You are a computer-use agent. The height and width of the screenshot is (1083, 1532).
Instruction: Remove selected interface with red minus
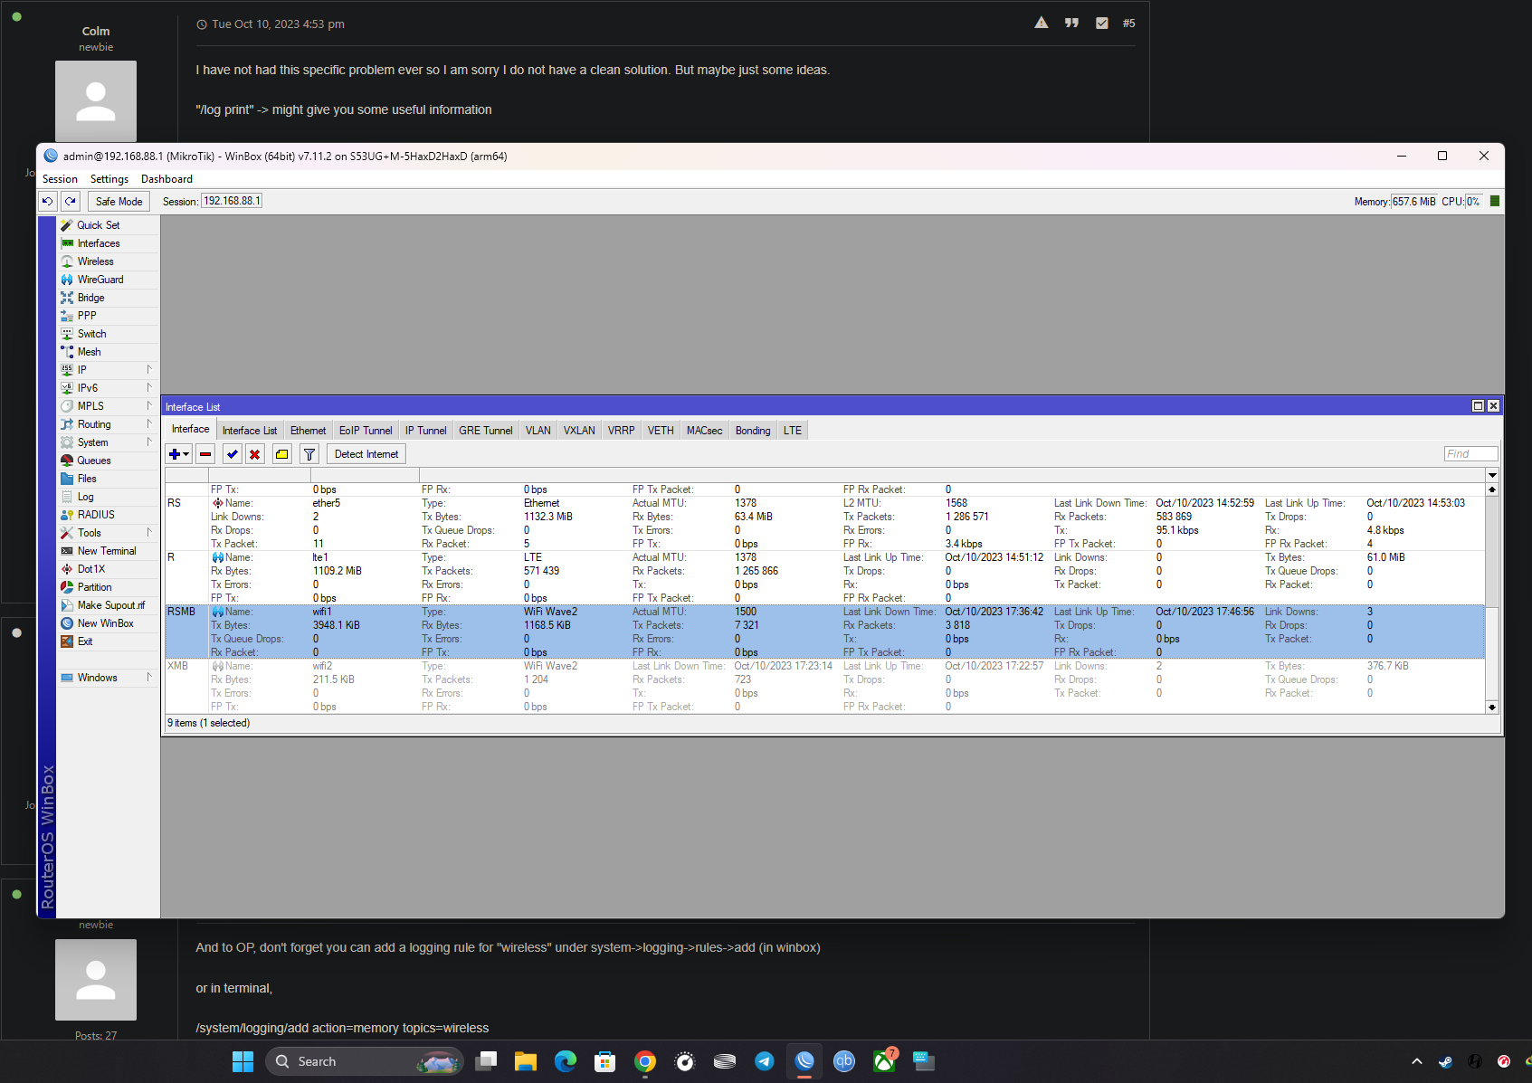click(x=205, y=454)
